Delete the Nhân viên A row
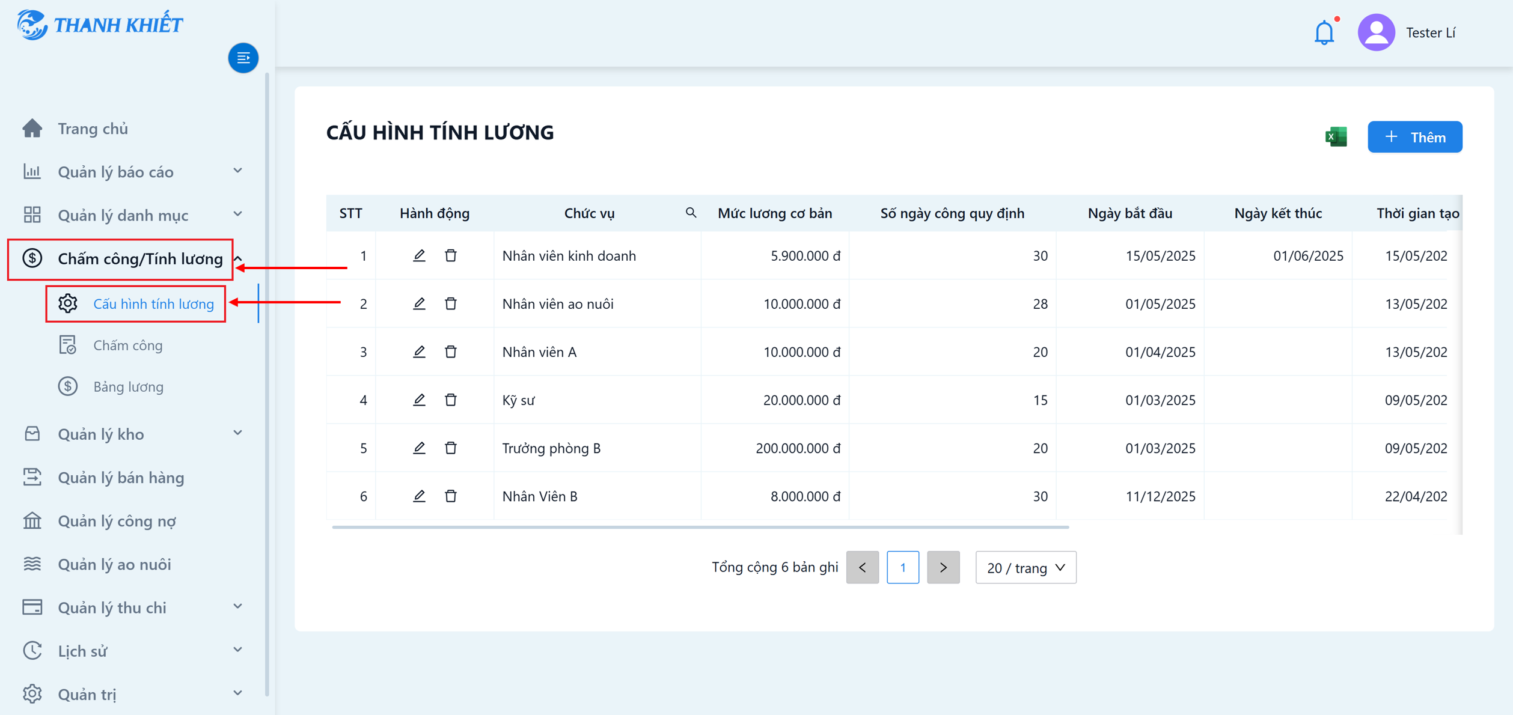The image size is (1513, 715). tap(450, 351)
